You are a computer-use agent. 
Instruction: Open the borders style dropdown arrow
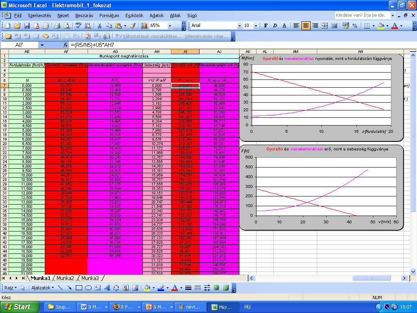click(373, 26)
